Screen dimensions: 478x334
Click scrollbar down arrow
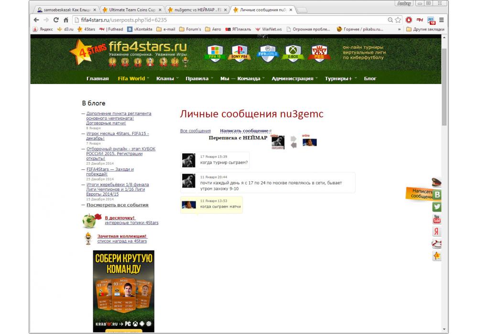point(444,329)
